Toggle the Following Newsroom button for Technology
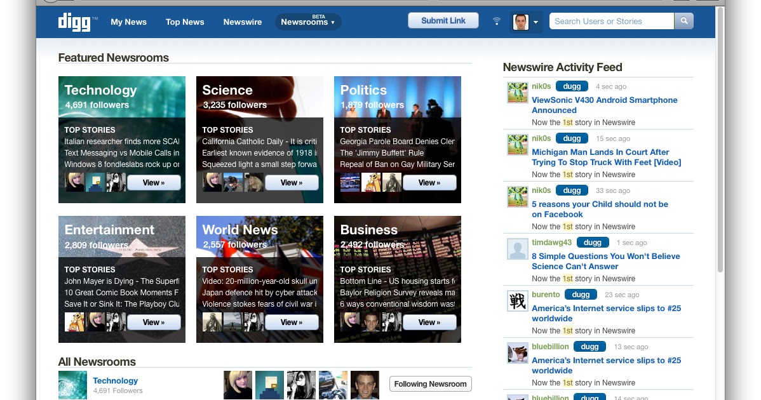The width and height of the screenshot is (761, 400). [x=430, y=383]
